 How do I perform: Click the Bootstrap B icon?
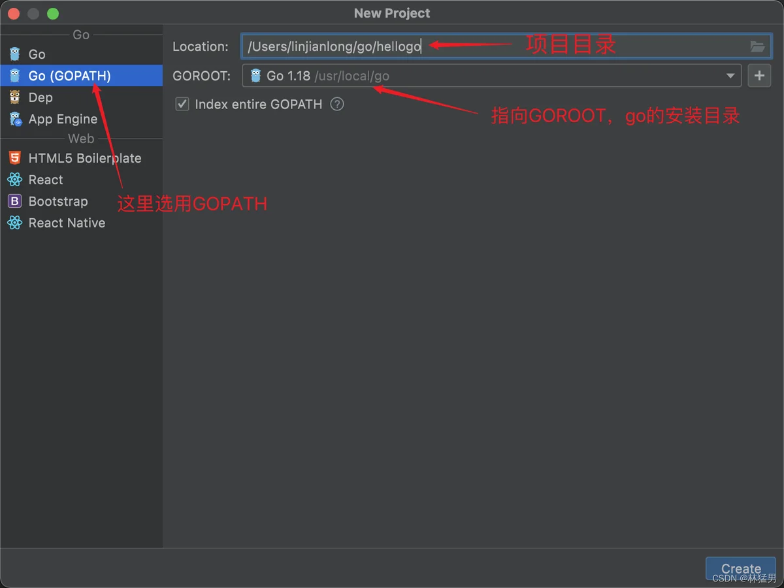pos(14,201)
